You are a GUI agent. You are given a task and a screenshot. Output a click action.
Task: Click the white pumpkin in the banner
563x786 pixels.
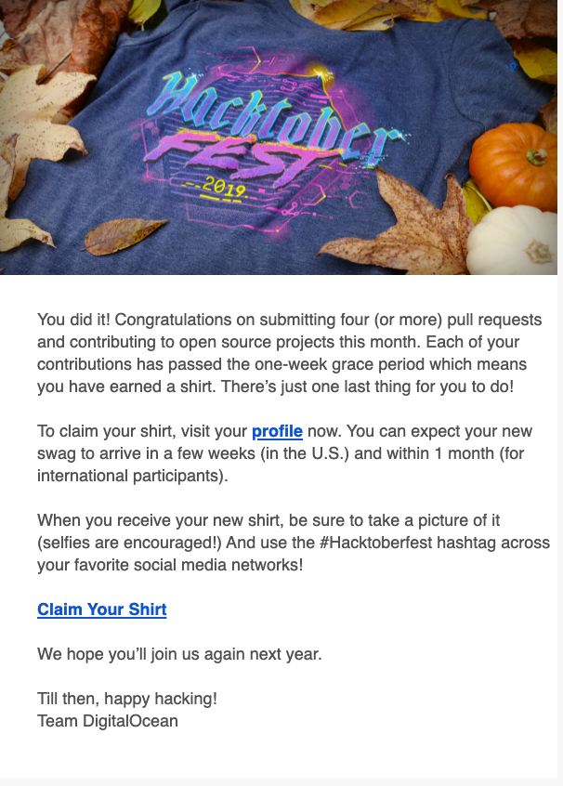512,240
